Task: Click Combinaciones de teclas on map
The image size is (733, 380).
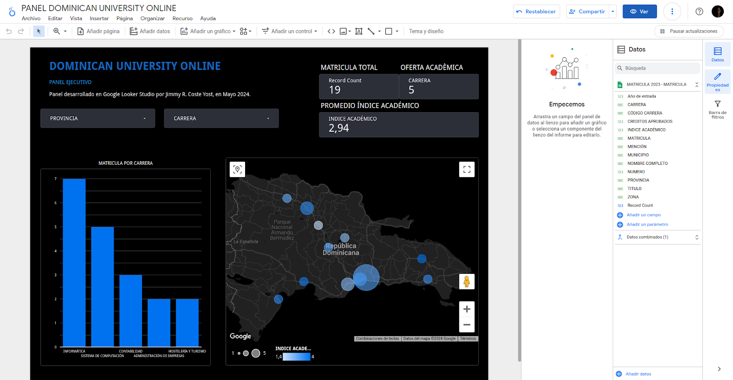Action: click(377, 339)
